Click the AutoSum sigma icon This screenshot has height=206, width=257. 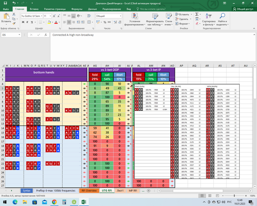pyautogui.click(x=197, y=14)
